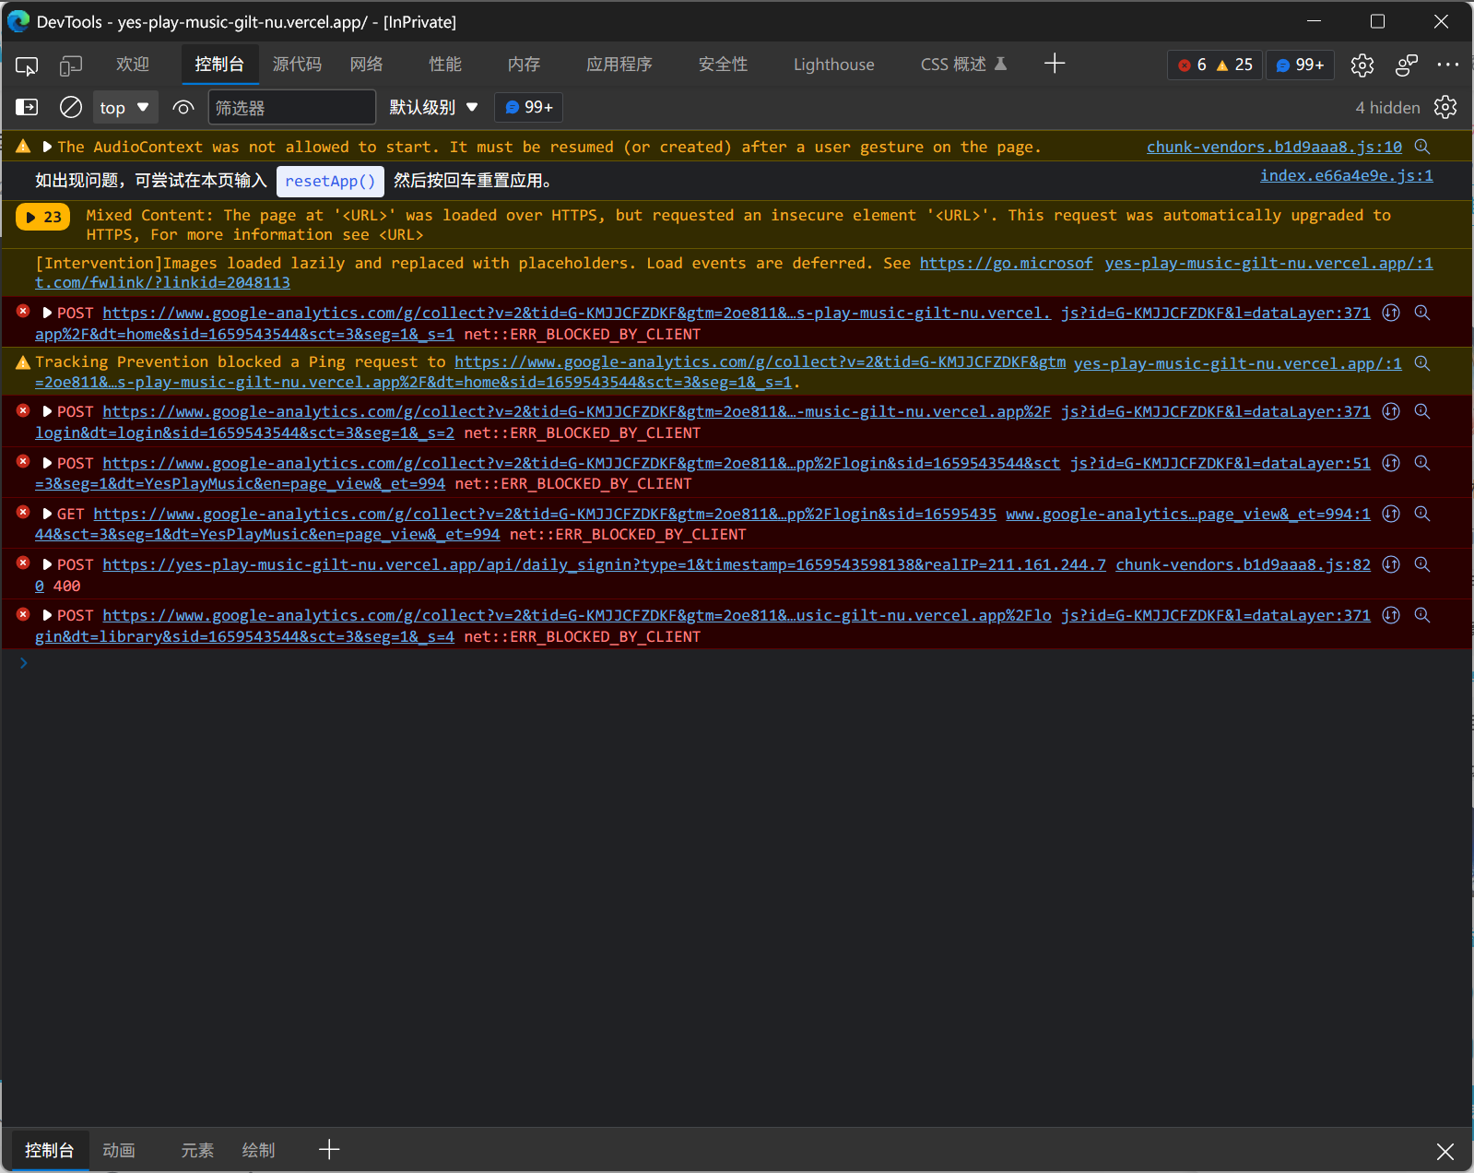Click the 99+ issues badge in top bar

click(x=1301, y=65)
